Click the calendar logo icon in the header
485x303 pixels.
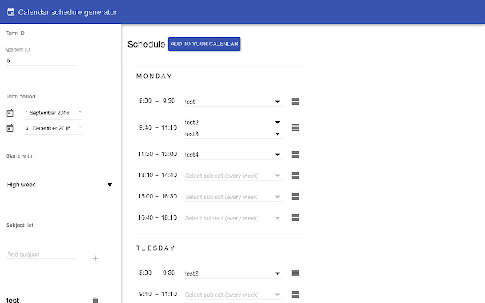coord(11,12)
